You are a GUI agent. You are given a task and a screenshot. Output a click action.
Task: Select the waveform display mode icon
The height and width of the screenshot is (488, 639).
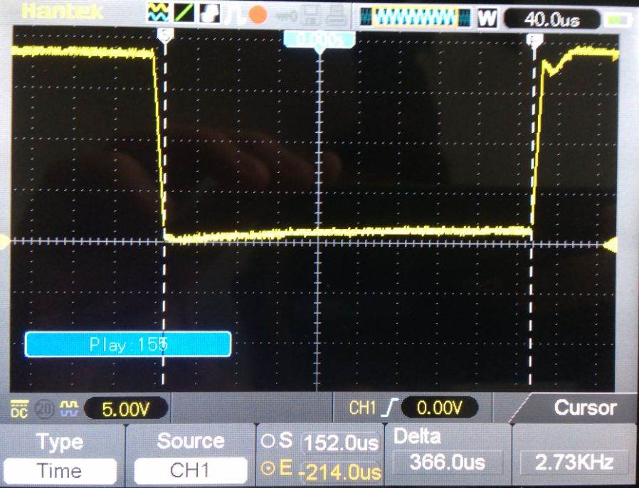(x=159, y=13)
